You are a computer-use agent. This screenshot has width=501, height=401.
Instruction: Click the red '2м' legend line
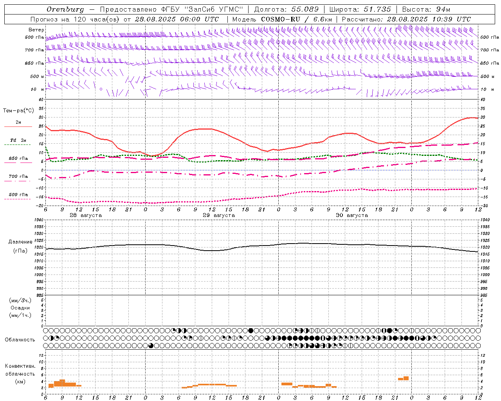pyautogui.click(x=18, y=126)
